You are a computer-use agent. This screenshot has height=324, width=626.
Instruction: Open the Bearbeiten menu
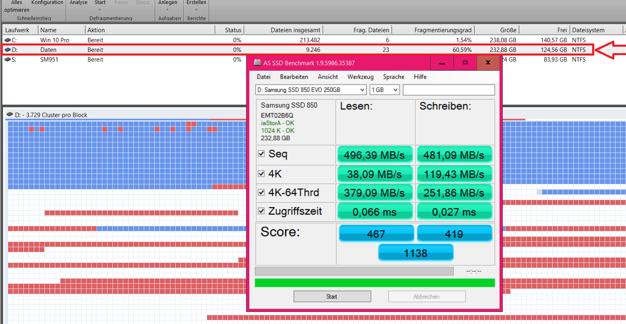294,76
